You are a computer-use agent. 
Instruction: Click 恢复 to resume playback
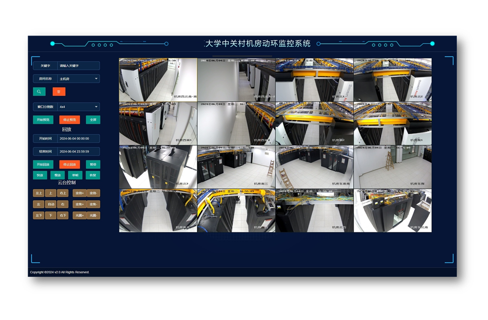93,175
